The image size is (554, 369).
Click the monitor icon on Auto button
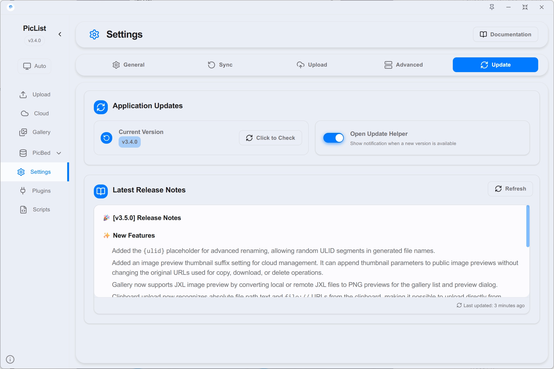[27, 66]
